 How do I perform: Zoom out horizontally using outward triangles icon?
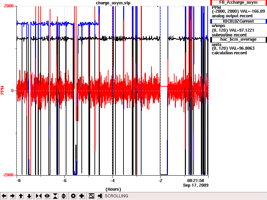click(x=47, y=196)
